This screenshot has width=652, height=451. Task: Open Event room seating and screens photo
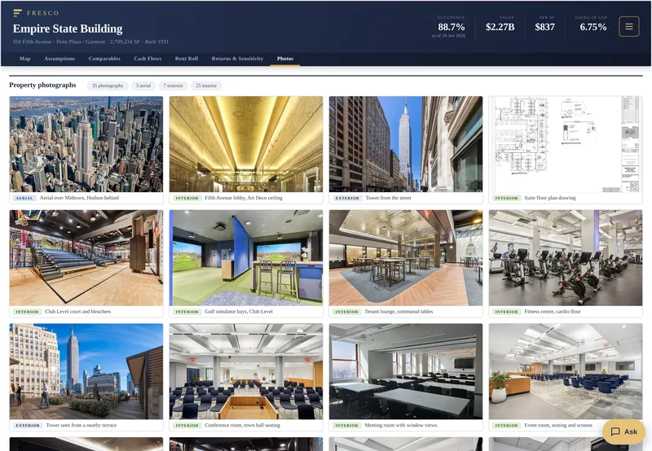coord(566,372)
